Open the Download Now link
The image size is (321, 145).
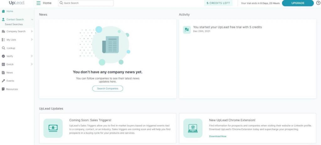(218, 136)
